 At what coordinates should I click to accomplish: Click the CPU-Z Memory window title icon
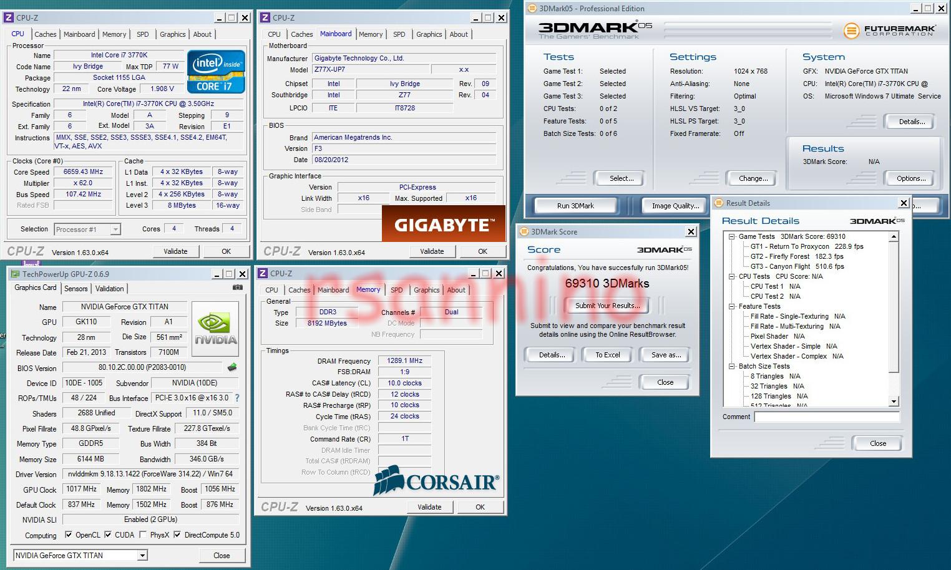click(263, 274)
